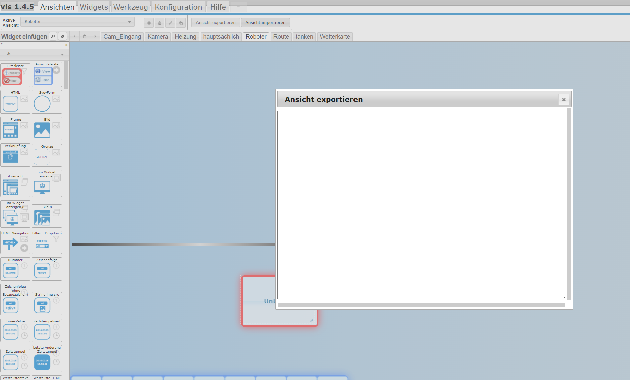This screenshot has height=380, width=630.
Task: Click the duplicate view copy icon
Action: [181, 23]
